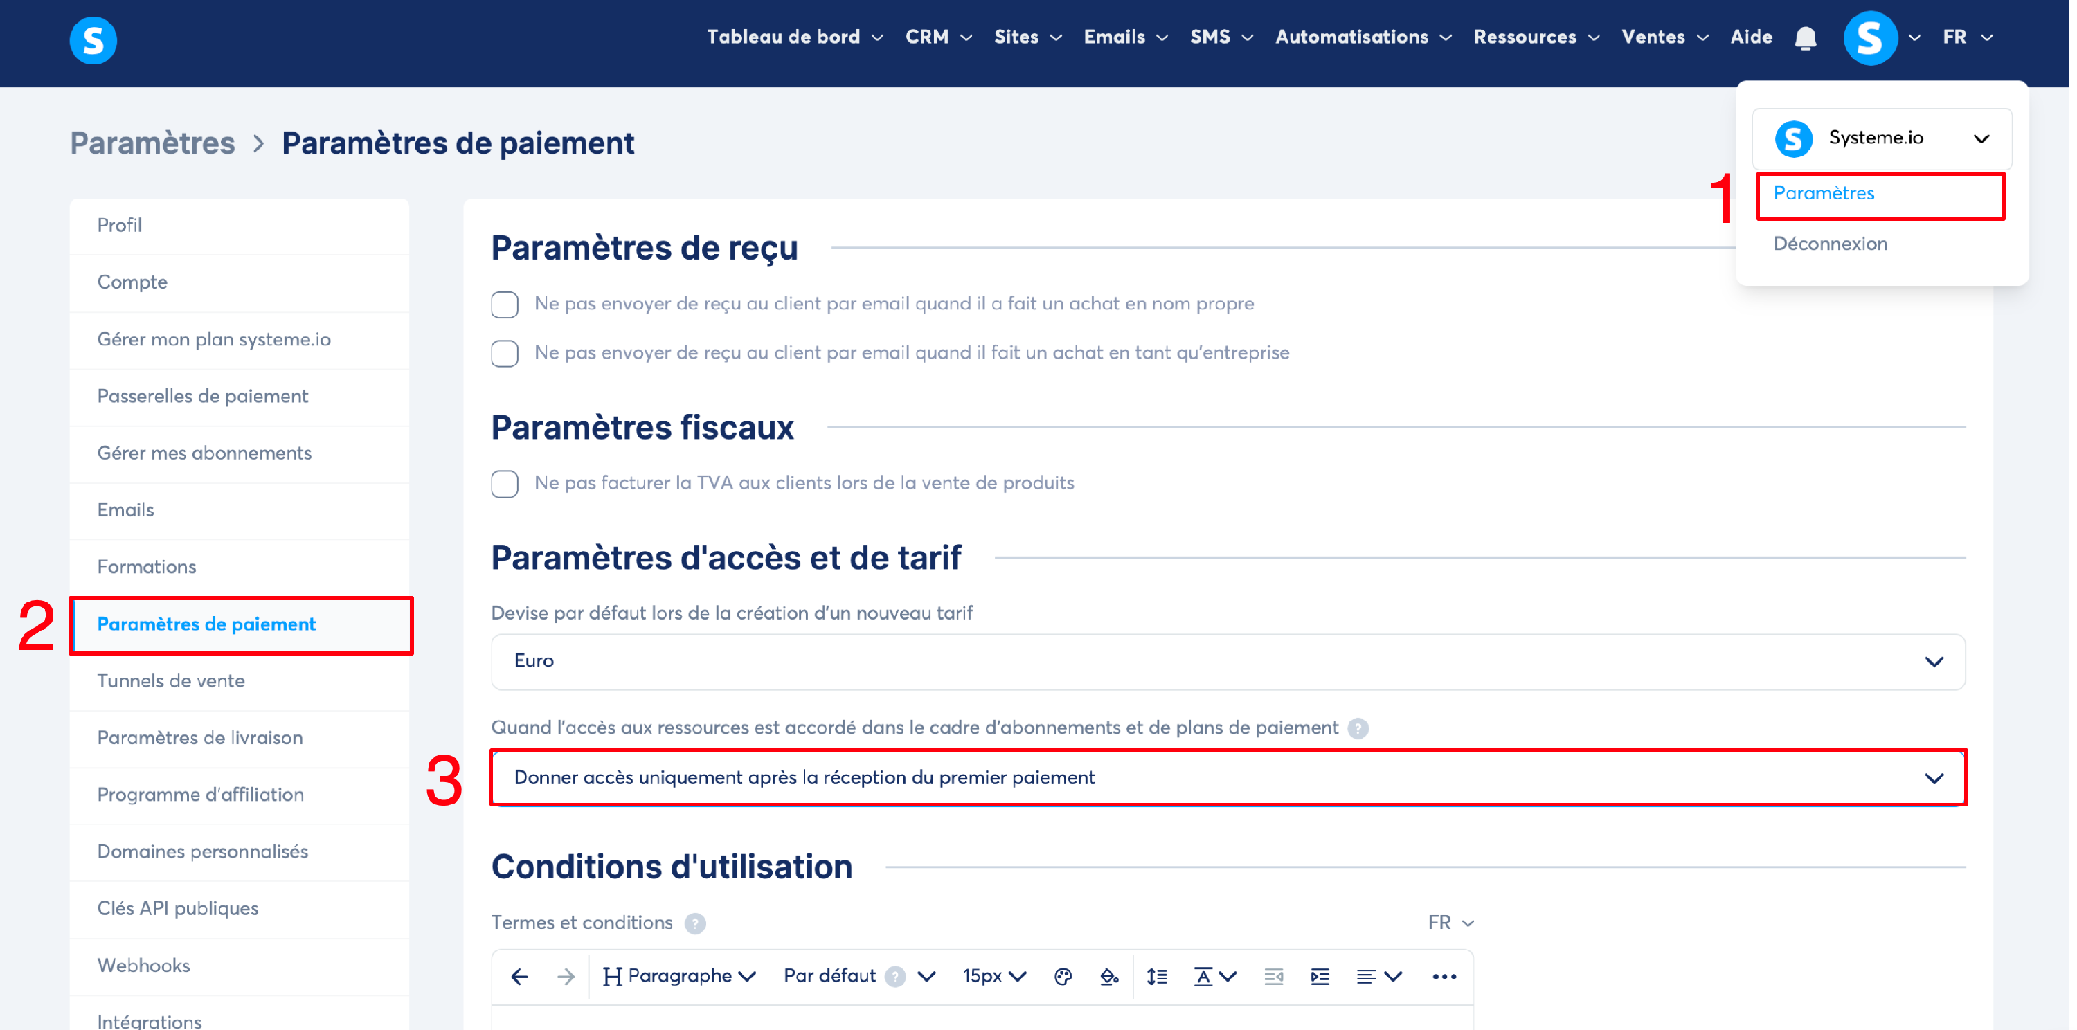The width and height of the screenshot is (2077, 1030).
Task: Click the increase indent icon
Action: point(1320,977)
